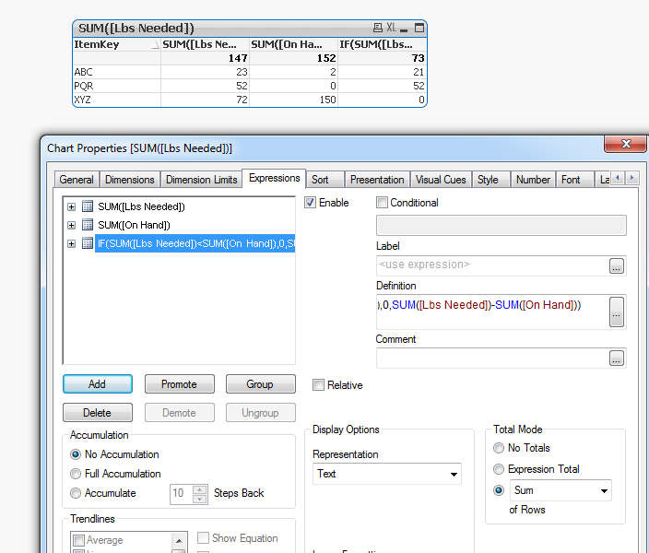Enable the Relative checkbox
Screen dimensions: 649x553
point(318,385)
